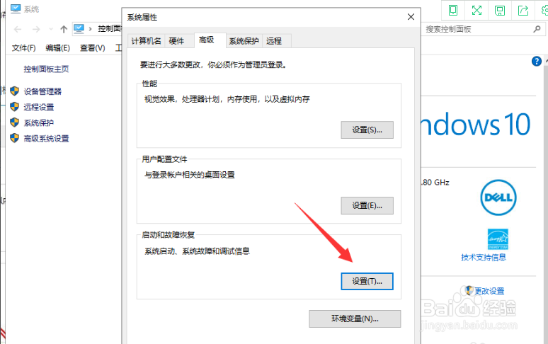Open 系统保护 link in sidebar
548x344 pixels.
tap(39, 123)
